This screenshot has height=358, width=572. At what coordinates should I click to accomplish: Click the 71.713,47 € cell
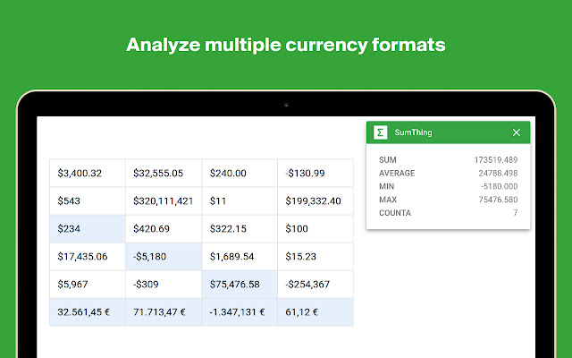[x=164, y=311]
